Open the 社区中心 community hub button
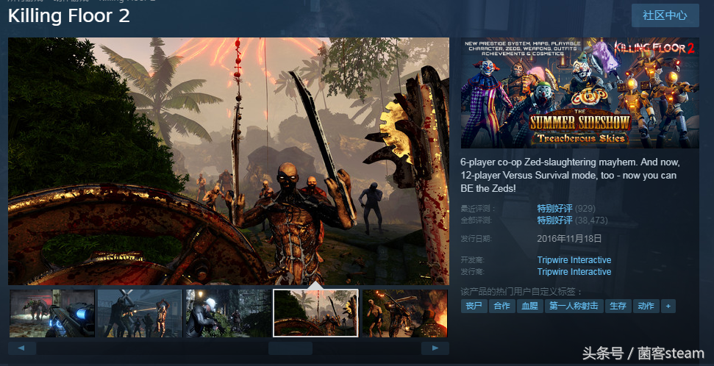The height and width of the screenshot is (366, 714). 665,15
